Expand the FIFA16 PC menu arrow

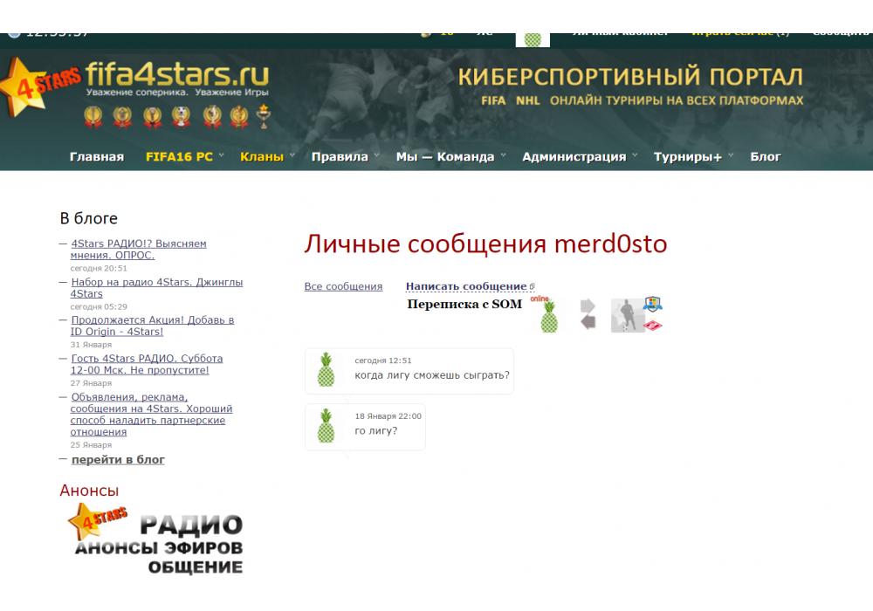pyautogui.click(x=221, y=155)
